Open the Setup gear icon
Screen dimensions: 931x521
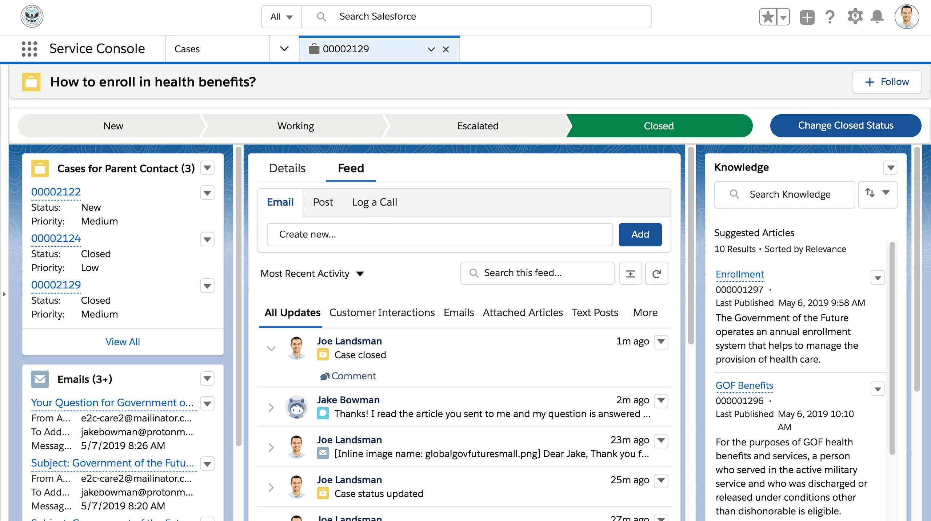pos(855,17)
